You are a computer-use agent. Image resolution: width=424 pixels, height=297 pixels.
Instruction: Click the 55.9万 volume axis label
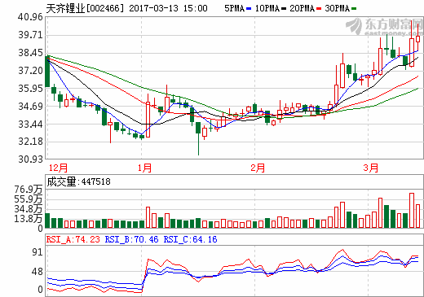click(x=29, y=199)
